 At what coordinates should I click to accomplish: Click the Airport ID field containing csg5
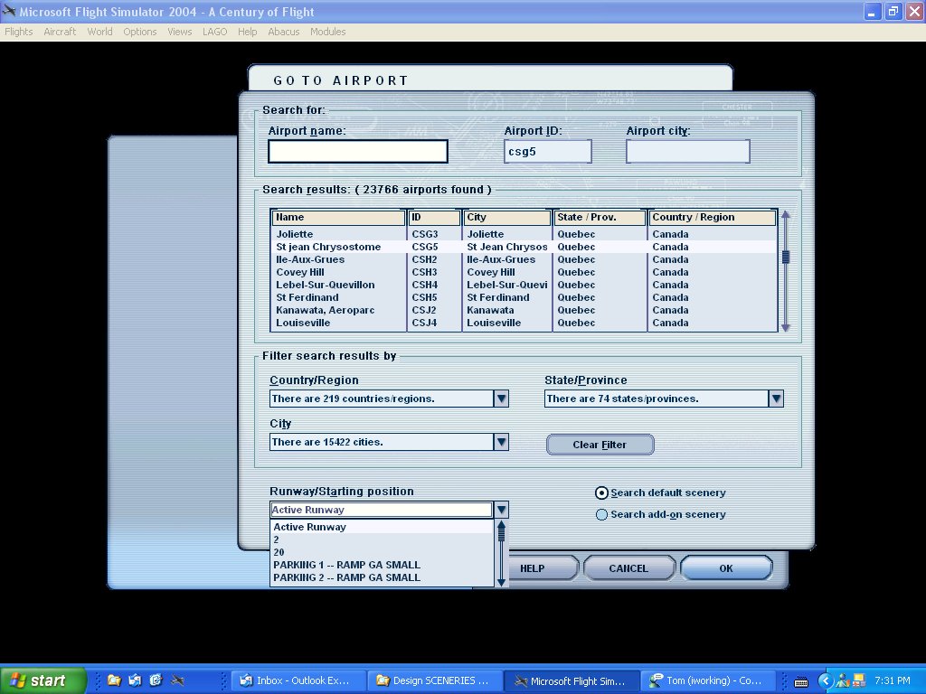click(x=547, y=151)
